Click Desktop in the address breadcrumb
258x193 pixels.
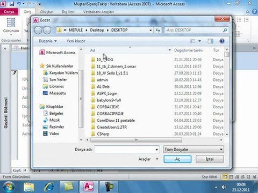click(x=97, y=30)
